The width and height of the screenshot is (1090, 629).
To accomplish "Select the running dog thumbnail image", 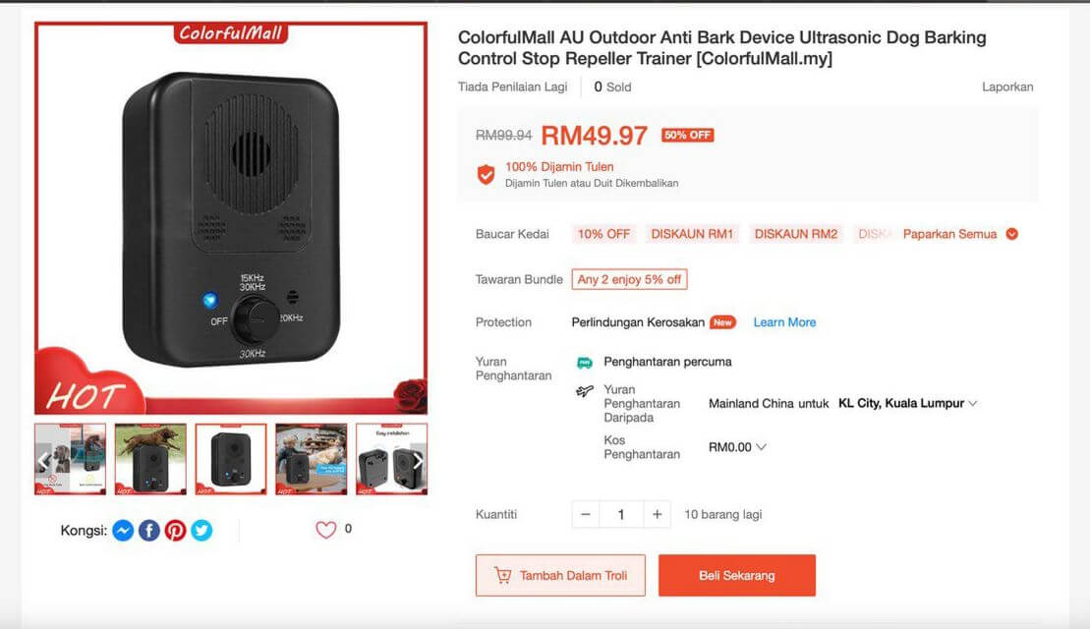I will click(x=150, y=459).
